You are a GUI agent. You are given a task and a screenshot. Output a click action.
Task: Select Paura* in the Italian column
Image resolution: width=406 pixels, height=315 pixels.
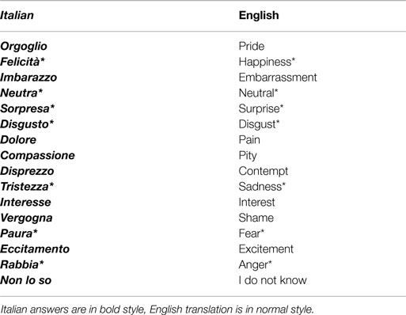tap(19, 233)
